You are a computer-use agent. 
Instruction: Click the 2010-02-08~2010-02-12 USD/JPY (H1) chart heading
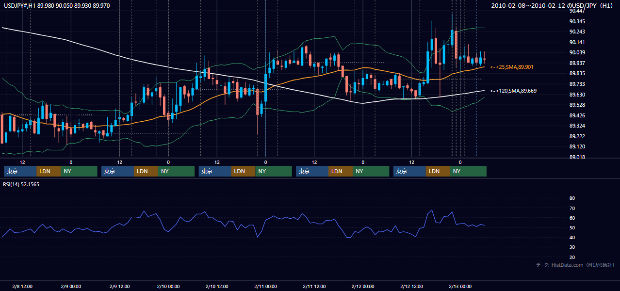pyautogui.click(x=552, y=6)
